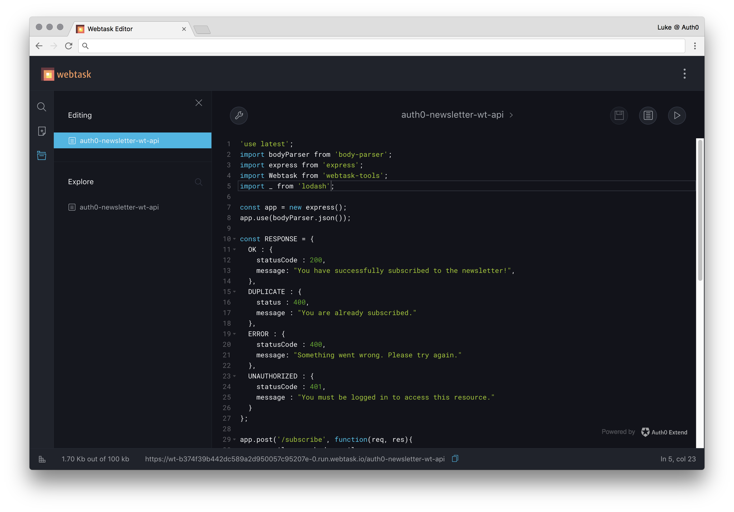Click the webtask URL in status bar
The image size is (734, 512).
295,459
